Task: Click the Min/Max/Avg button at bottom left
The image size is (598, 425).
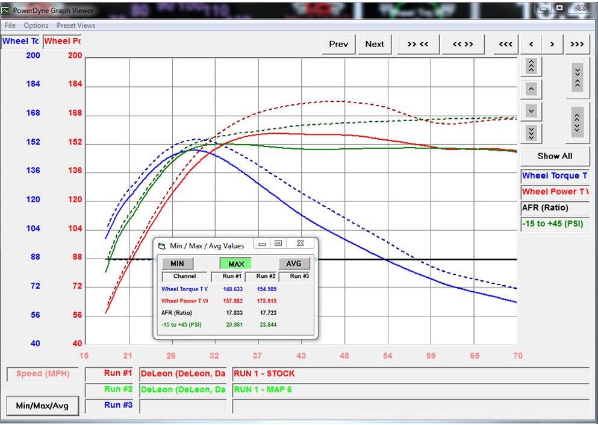Action: pyautogui.click(x=42, y=406)
